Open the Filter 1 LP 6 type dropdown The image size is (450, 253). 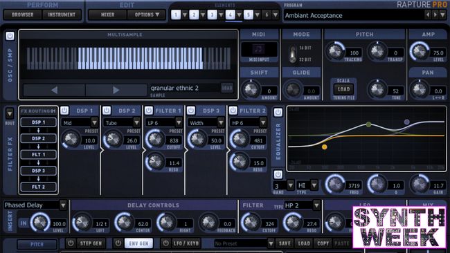pyautogui.click(x=179, y=122)
